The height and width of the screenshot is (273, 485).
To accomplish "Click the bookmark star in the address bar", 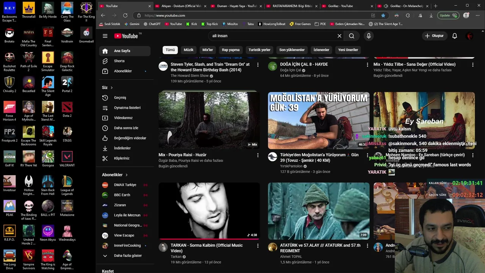I will click(x=383, y=15).
